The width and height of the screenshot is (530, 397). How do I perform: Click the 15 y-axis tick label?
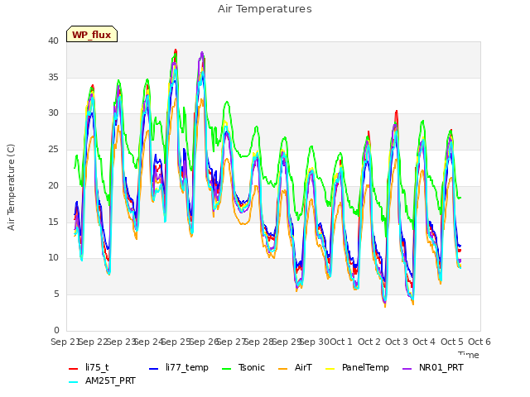coord(53,222)
